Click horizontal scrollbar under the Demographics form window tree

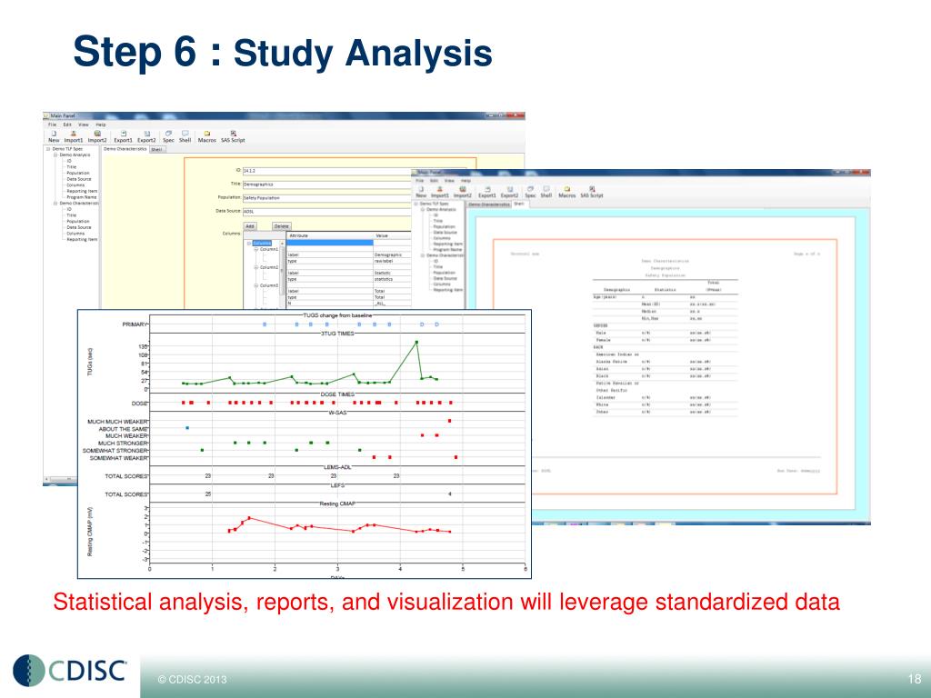pyautogui.click(x=60, y=479)
